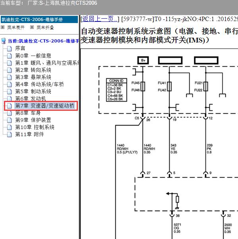Click the page icon beside 序言
The height and width of the screenshot is (239, 238).
coord(10,48)
